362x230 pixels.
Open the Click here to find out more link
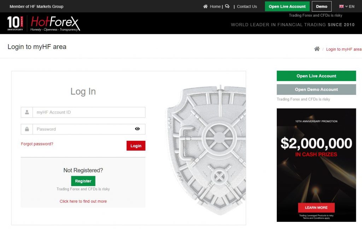[x=83, y=201]
